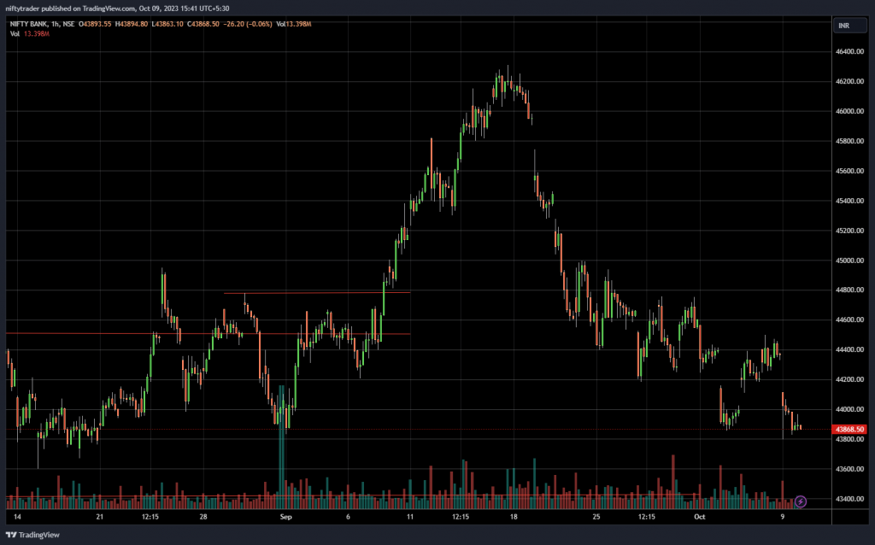
Task: Click the red current price tag 43868.50
Action: click(x=849, y=429)
